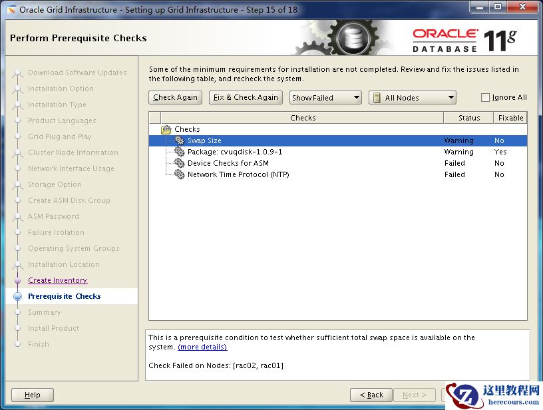Select the Install Product step in sidebar
The height and width of the screenshot is (410, 543).
[x=53, y=328]
